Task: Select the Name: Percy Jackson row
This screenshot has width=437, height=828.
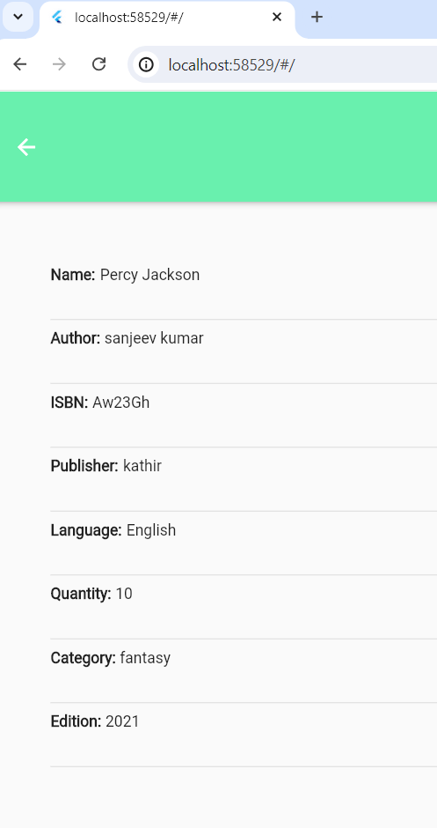Action: (x=244, y=275)
